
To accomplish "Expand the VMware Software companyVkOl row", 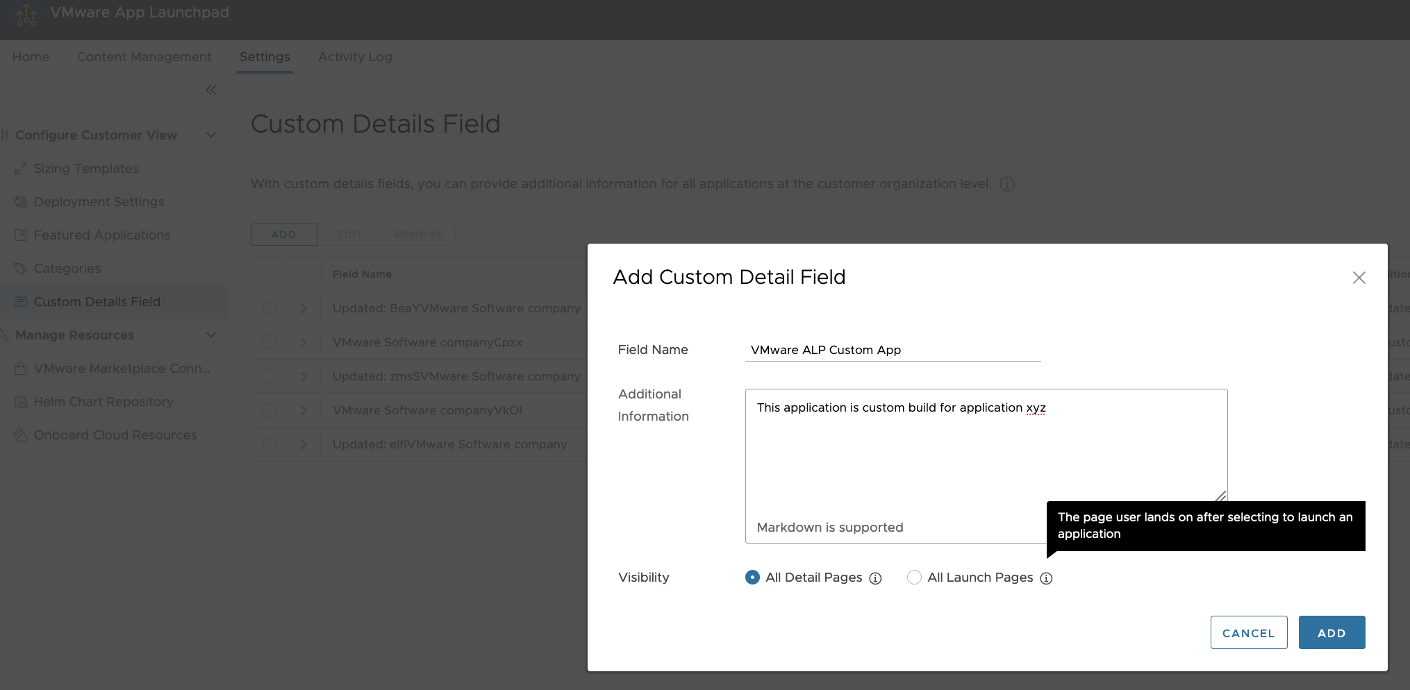I will (x=304, y=410).
